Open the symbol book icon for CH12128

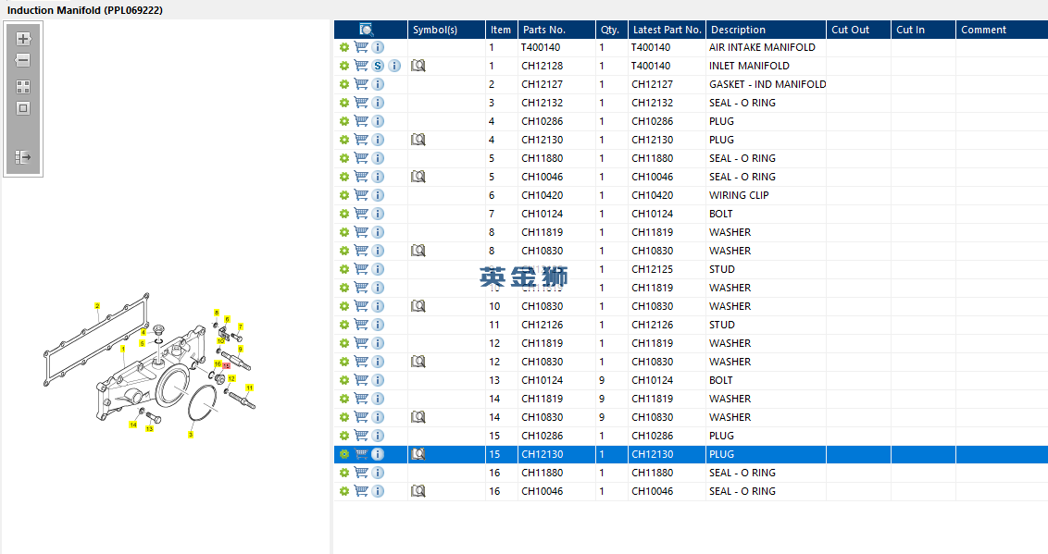click(418, 66)
